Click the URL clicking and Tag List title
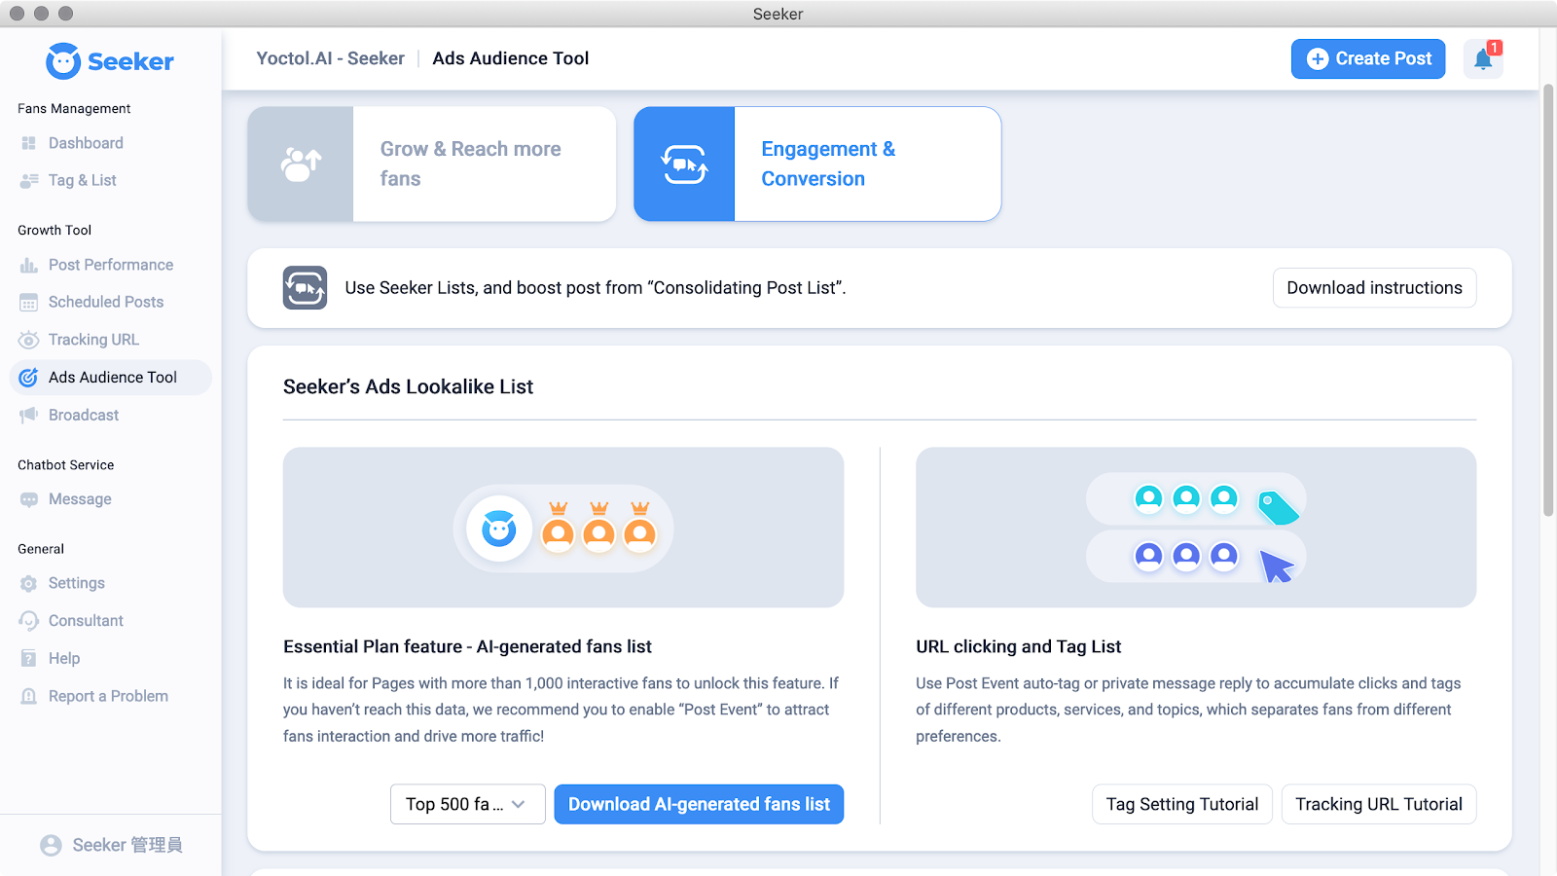The height and width of the screenshot is (876, 1557). click(1018, 646)
